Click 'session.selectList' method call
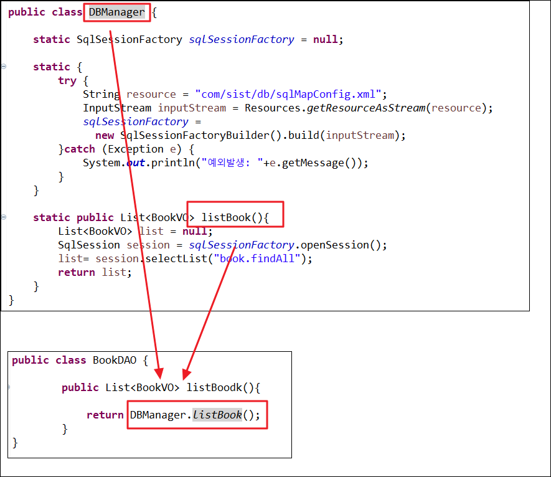 click(x=151, y=258)
